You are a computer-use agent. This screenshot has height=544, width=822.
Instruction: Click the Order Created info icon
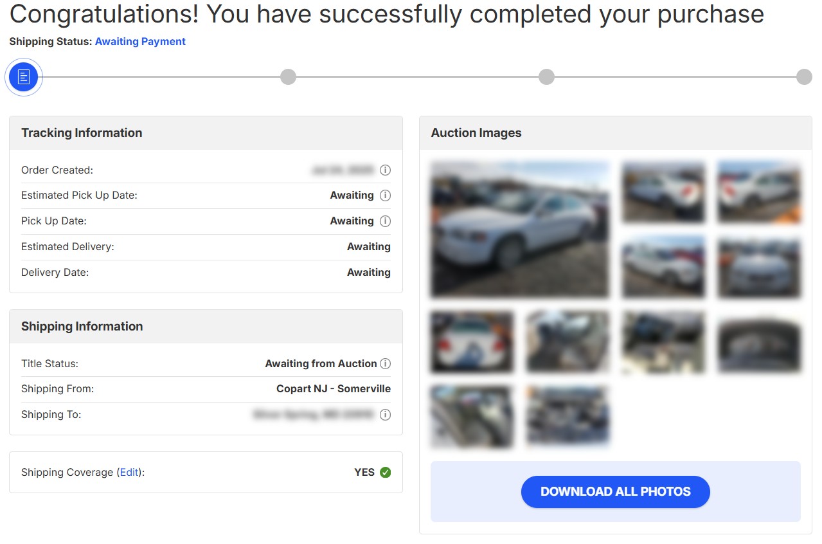point(385,170)
